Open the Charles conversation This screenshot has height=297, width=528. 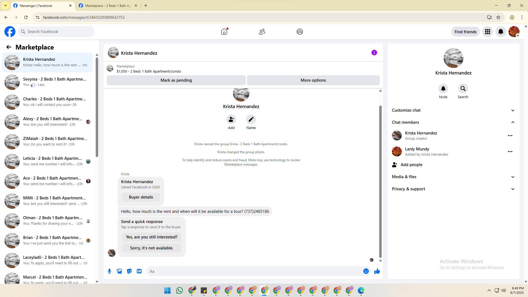pyautogui.click(x=48, y=102)
